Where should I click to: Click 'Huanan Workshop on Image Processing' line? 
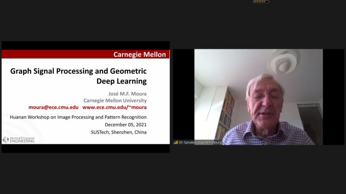78,117
